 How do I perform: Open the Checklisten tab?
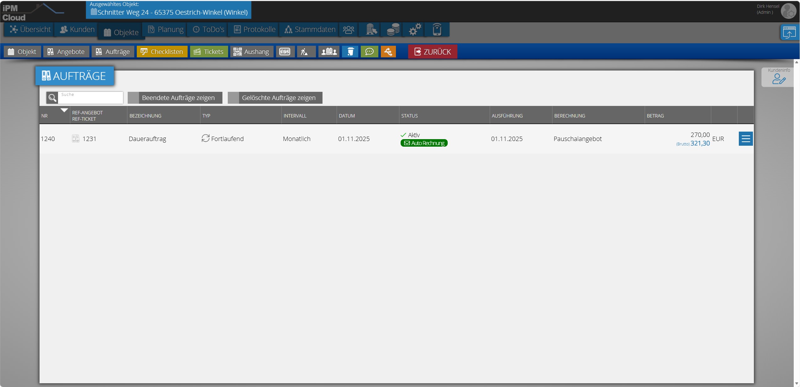tap(162, 52)
